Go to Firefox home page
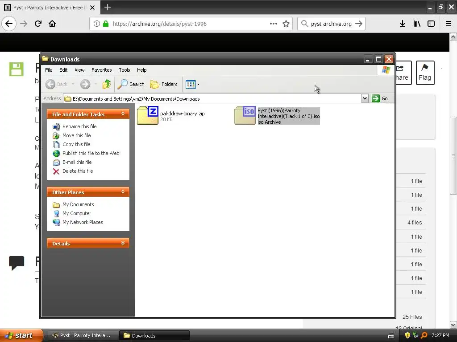The image size is (457, 342). coord(52,24)
